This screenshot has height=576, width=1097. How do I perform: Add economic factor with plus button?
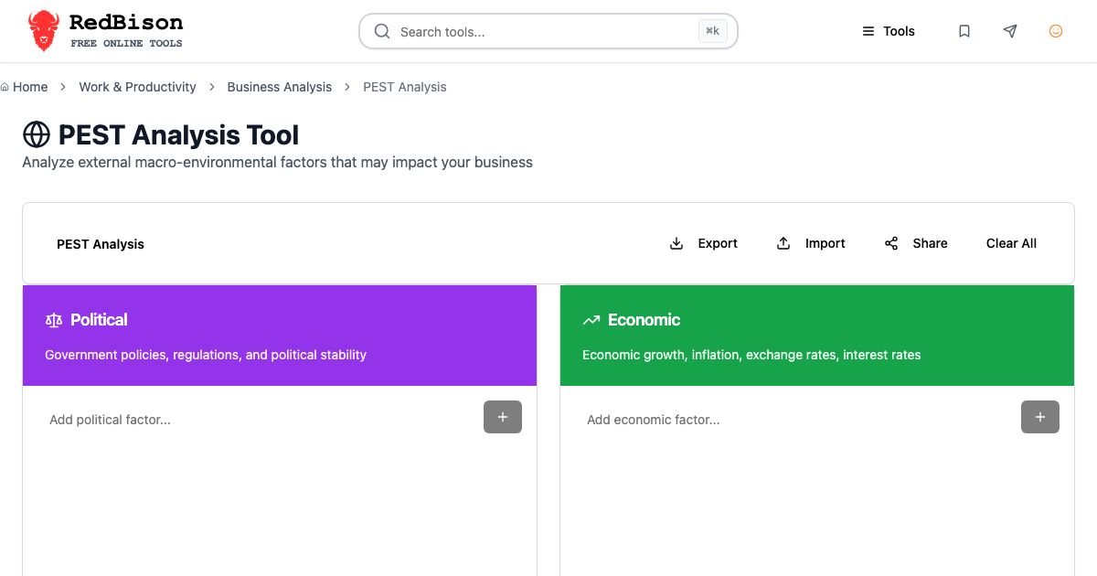1040,417
